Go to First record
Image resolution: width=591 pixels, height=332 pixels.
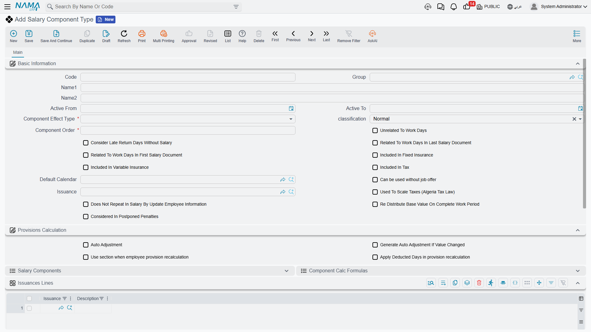click(x=275, y=36)
